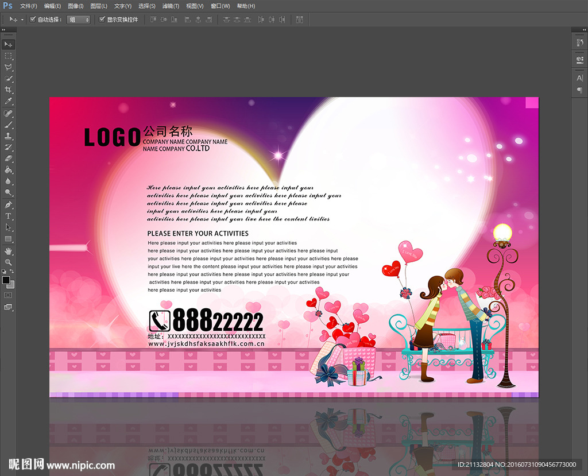The height and width of the screenshot is (476, 588).
Task: Select the Hand tool
Action: [8, 251]
